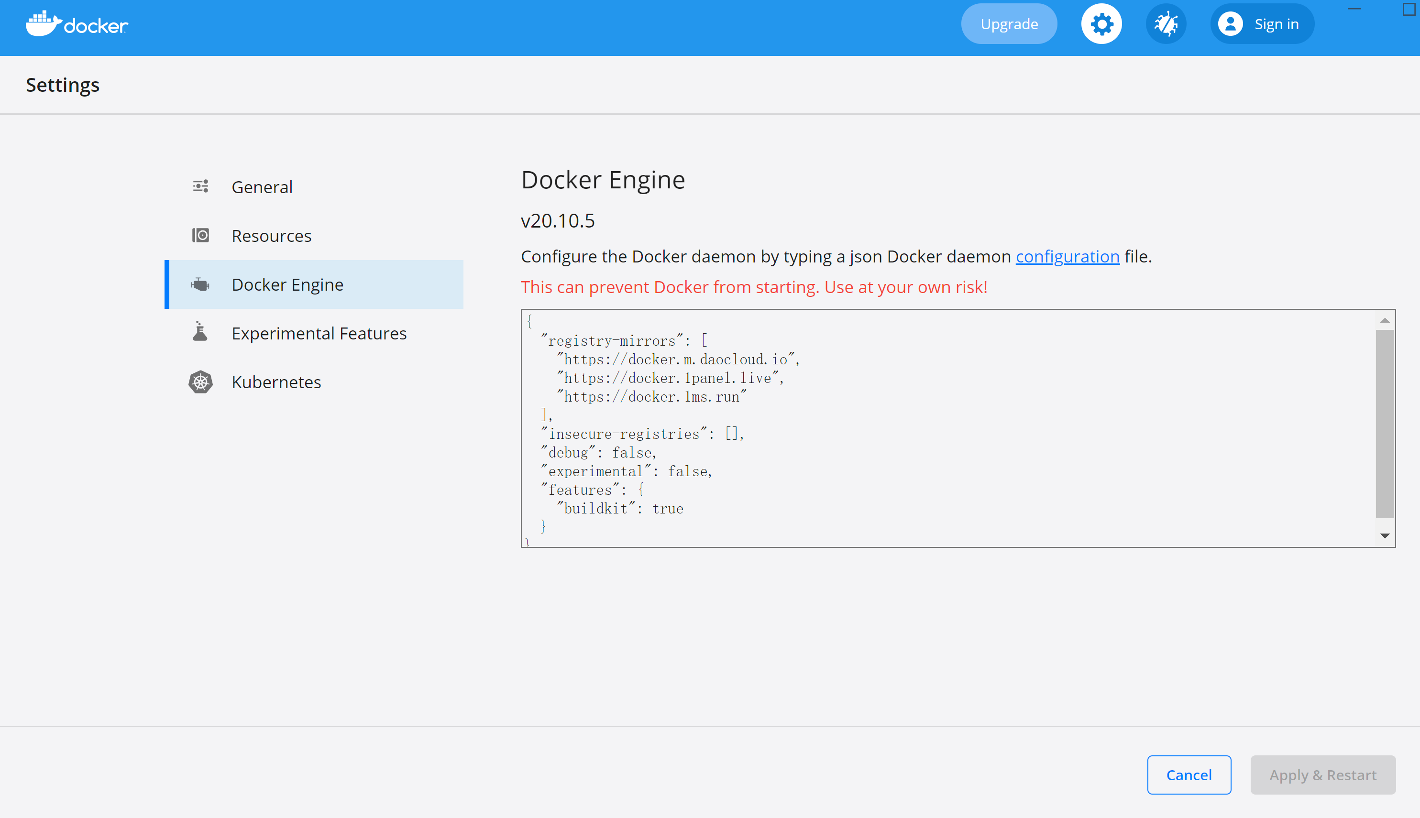Screen dimensions: 1420x818
Task: Click the Docker whale logo
Action: click(77, 23)
